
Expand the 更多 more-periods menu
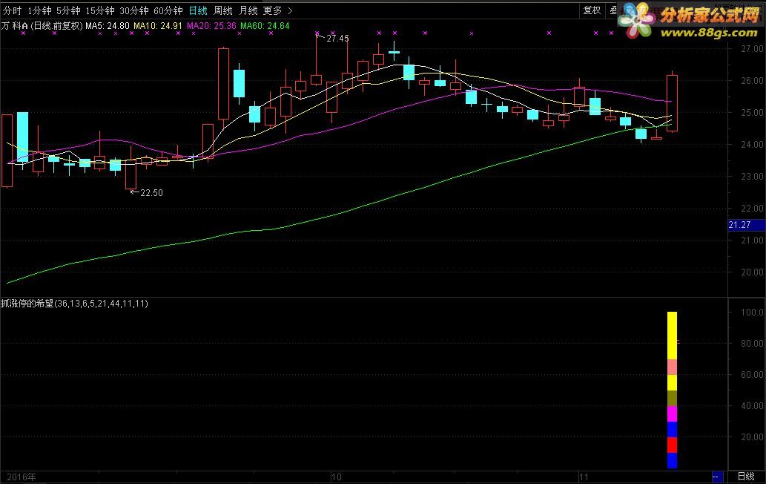273,10
